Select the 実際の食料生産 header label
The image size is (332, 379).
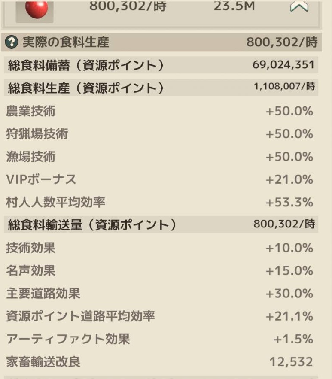pyautogui.click(x=66, y=42)
